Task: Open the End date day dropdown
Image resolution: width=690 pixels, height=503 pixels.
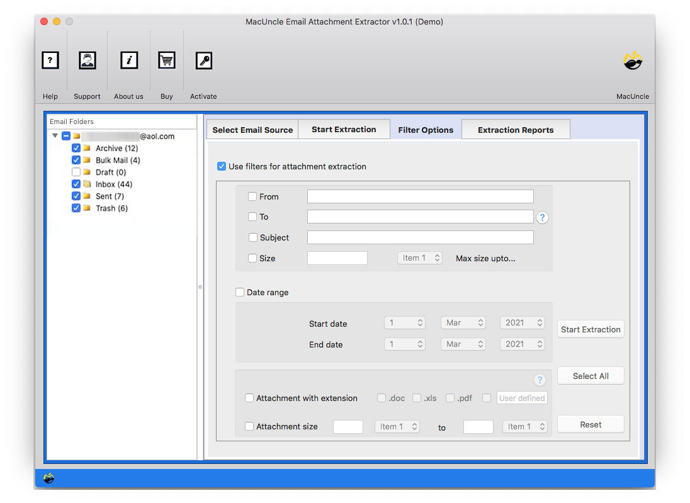Action: coord(404,344)
